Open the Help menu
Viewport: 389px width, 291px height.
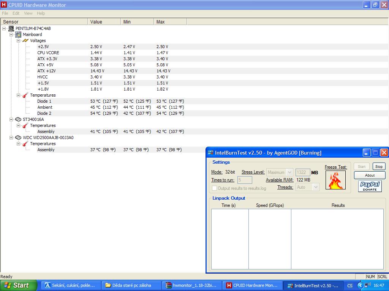coord(41,13)
